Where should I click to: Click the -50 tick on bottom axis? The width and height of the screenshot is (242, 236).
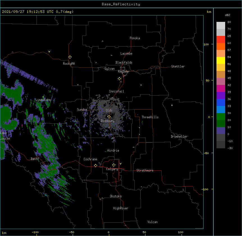point(72,232)
